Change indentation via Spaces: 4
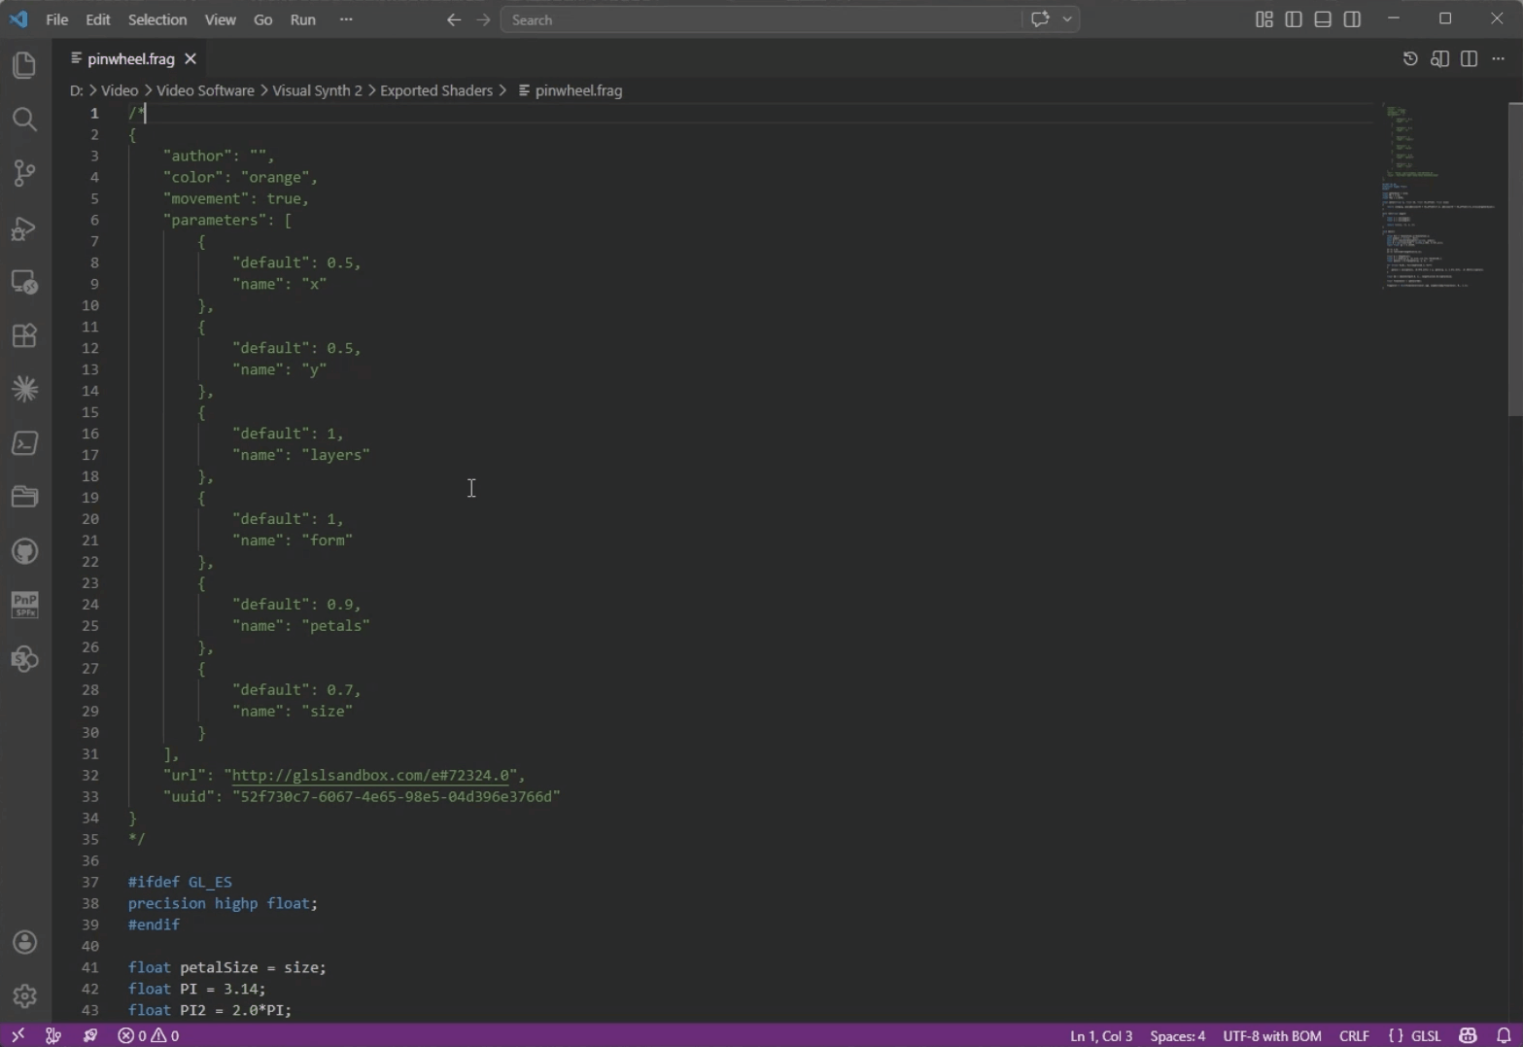This screenshot has height=1047, width=1523. click(1177, 1035)
